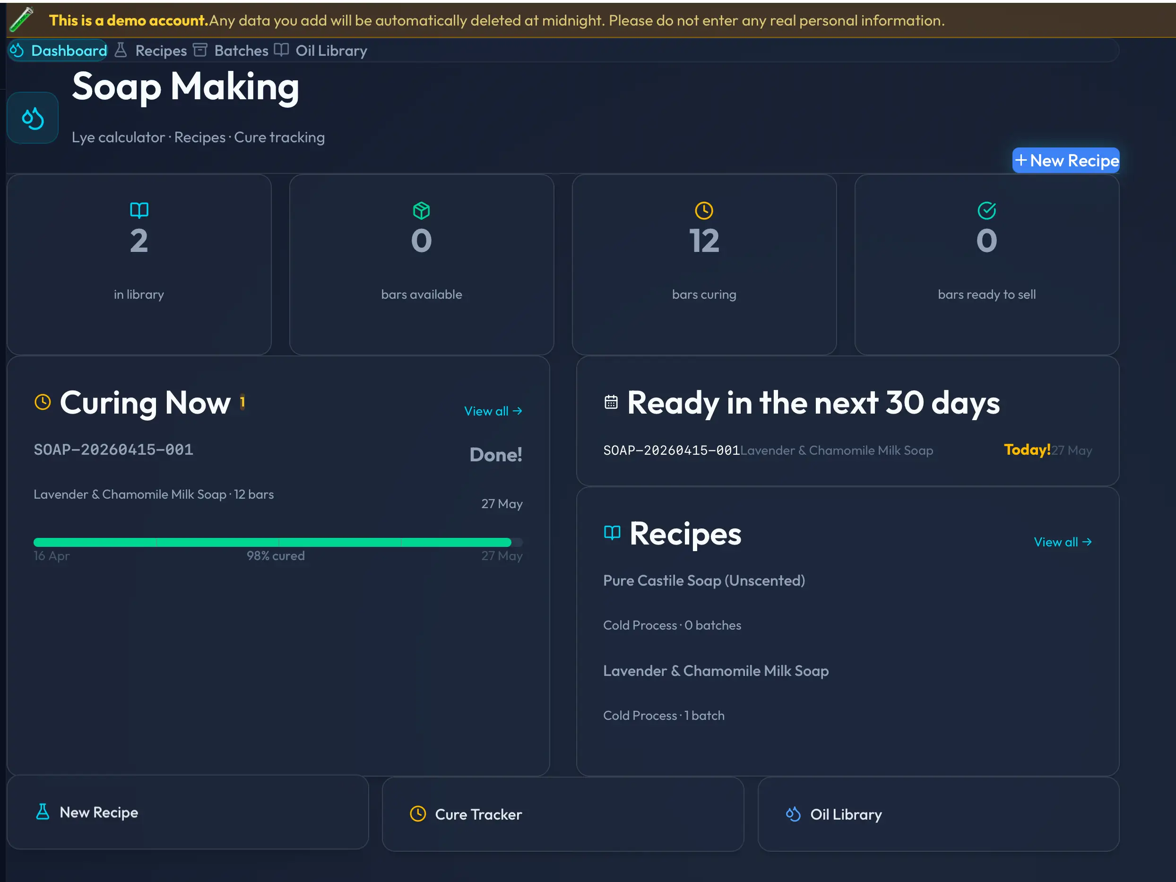Click the blue New Recipe button
This screenshot has width=1176, height=882.
1066,161
